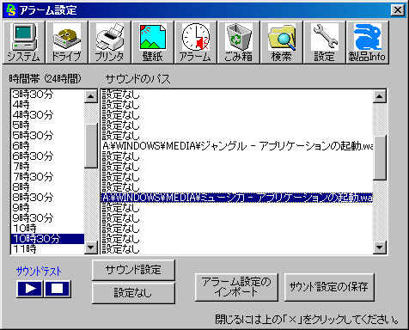Image resolution: width=409 pixels, height=330 pixels.
Task: Click サウンド設定の保存 button
Action: (x=329, y=287)
